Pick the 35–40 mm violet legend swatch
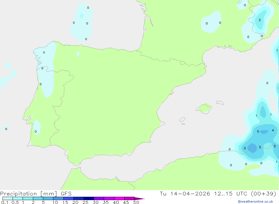 coord(109,198)
